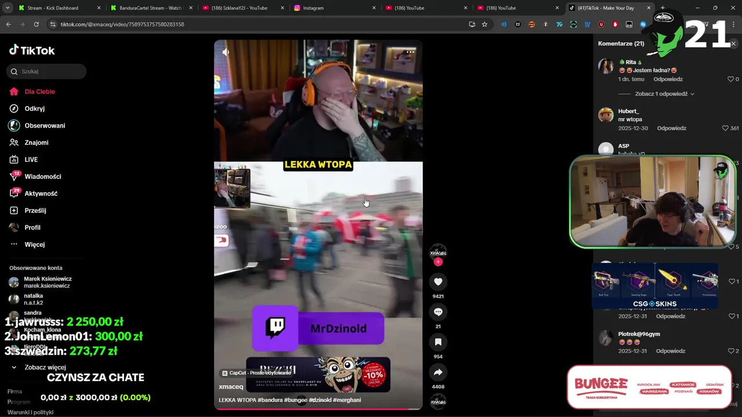The width and height of the screenshot is (742, 417).
Task: Click the install app icon in address bar
Action: [x=472, y=24]
